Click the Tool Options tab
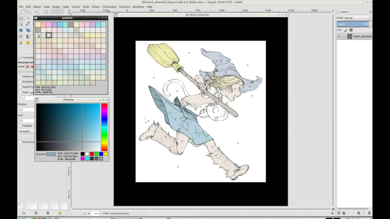 click(x=26, y=57)
